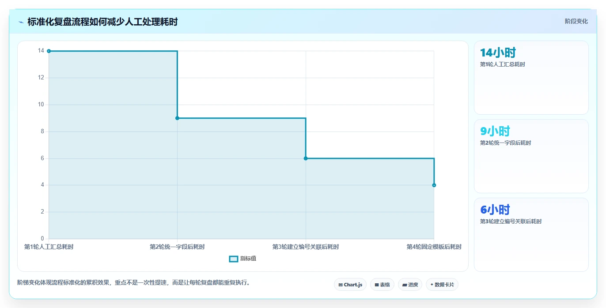Click the 阶段变化 label in header
This screenshot has height=308, width=606.
[x=576, y=21]
